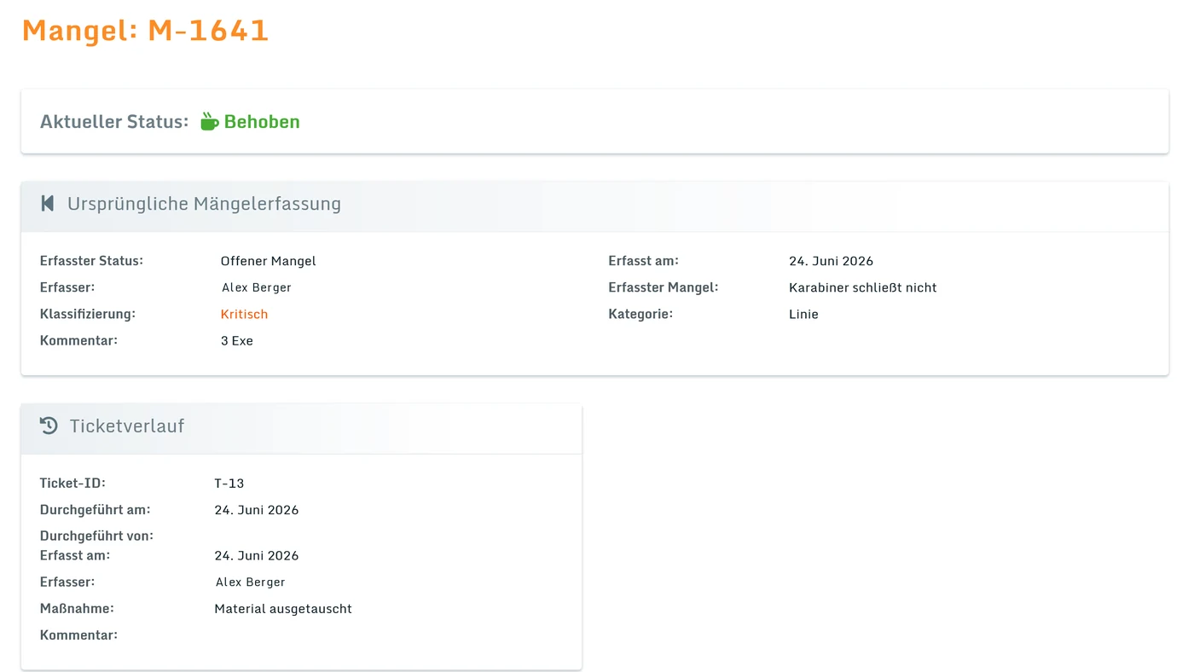The height and width of the screenshot is (672, 1194).
Task: Select the "Erfasster Status:" label
Action: coord(91,261)
